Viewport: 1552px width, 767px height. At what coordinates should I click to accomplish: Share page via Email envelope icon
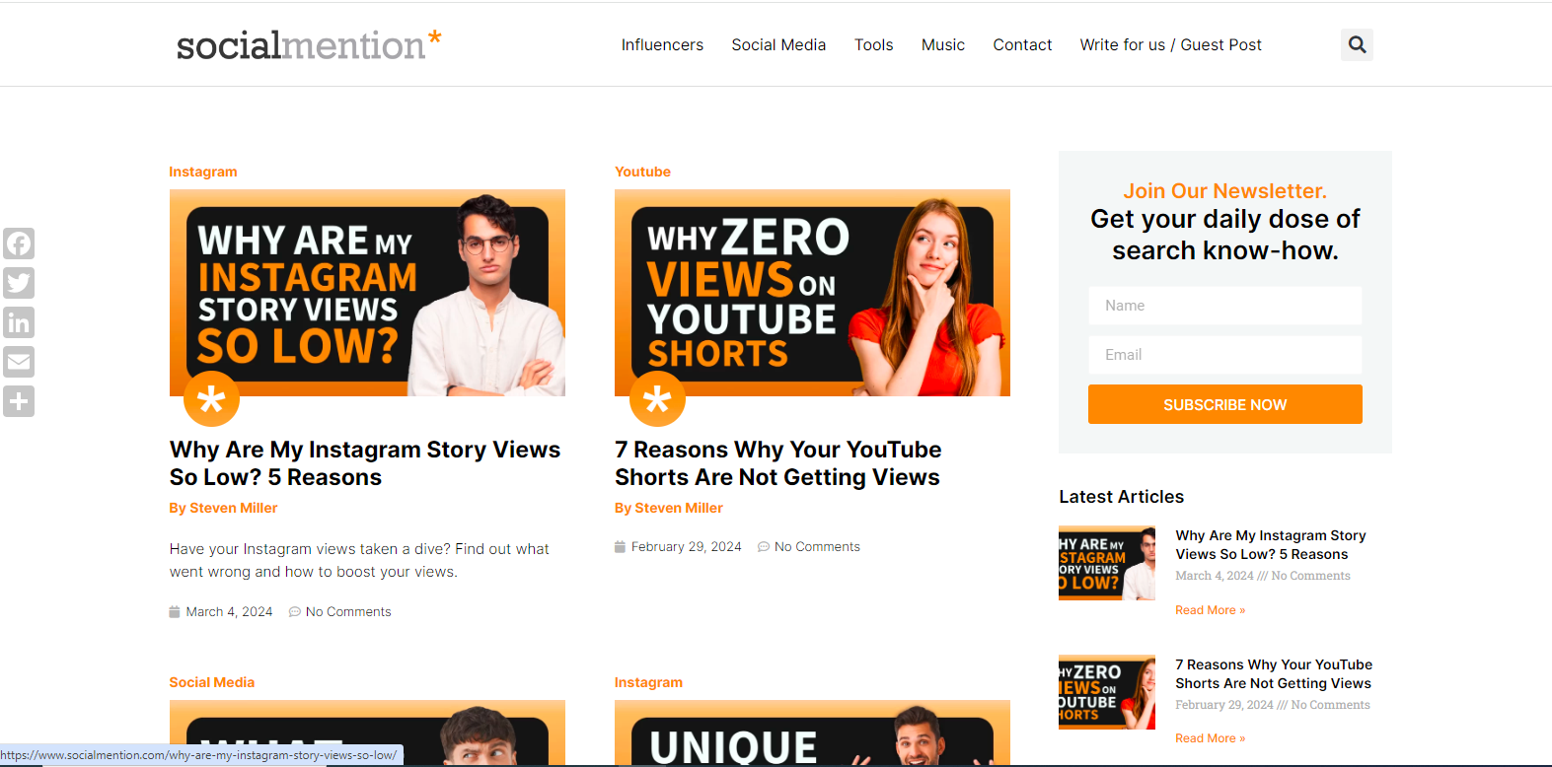click(x=19, y=362)
